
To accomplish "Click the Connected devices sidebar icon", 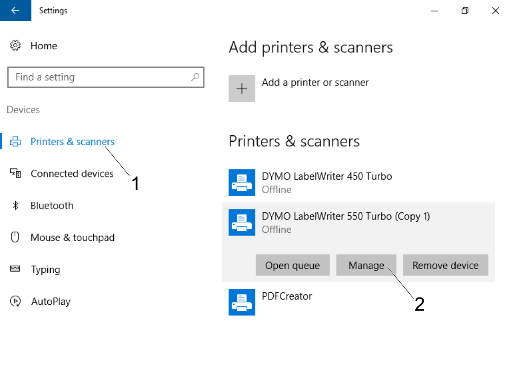I will click(x=15, y=173).
